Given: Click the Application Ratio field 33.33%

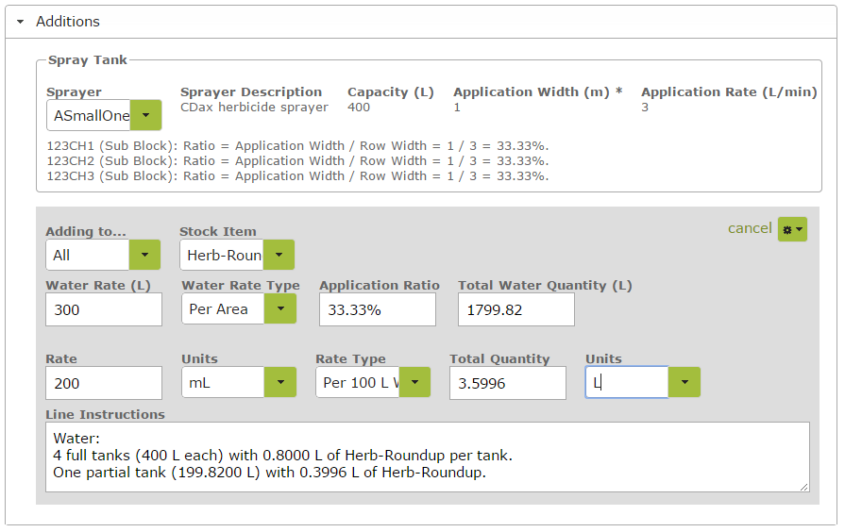Looking at the screenshot, I should click(x=378, y=309).
